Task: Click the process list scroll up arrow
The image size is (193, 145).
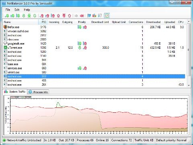Action: [189, 21]
